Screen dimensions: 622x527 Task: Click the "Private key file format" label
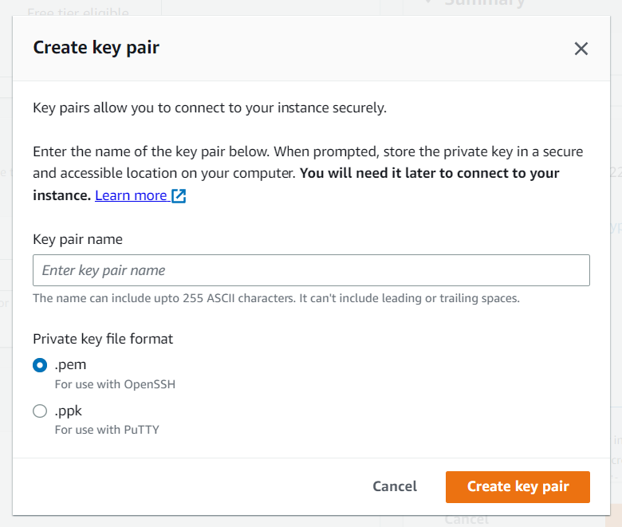(103, 339)
